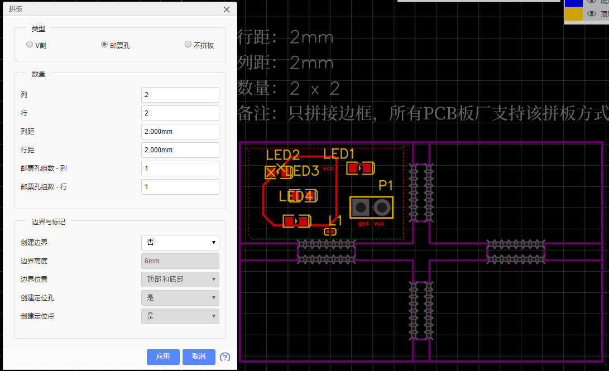Click the yellow layer color swatch

pyautogui.click(x=574, y=14)
